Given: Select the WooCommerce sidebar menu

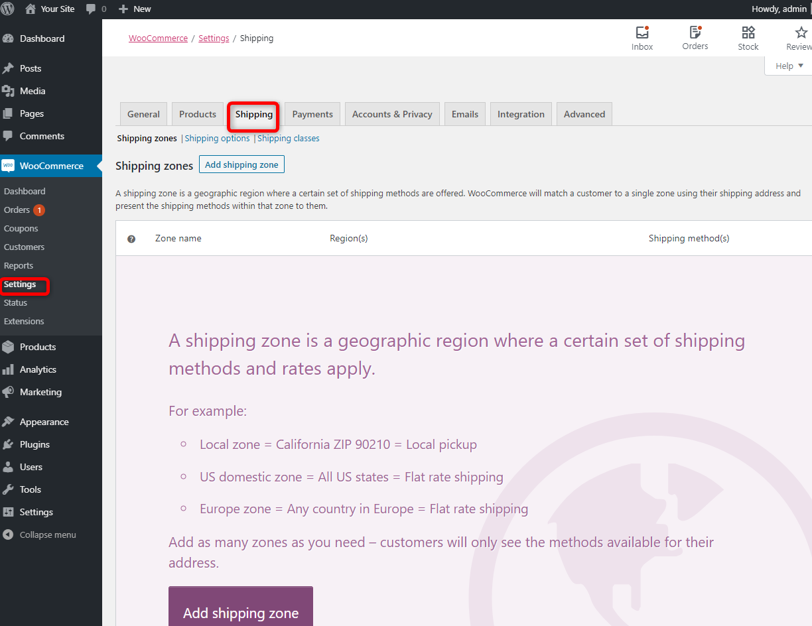Looking at the screenshot, I should 51,166.
